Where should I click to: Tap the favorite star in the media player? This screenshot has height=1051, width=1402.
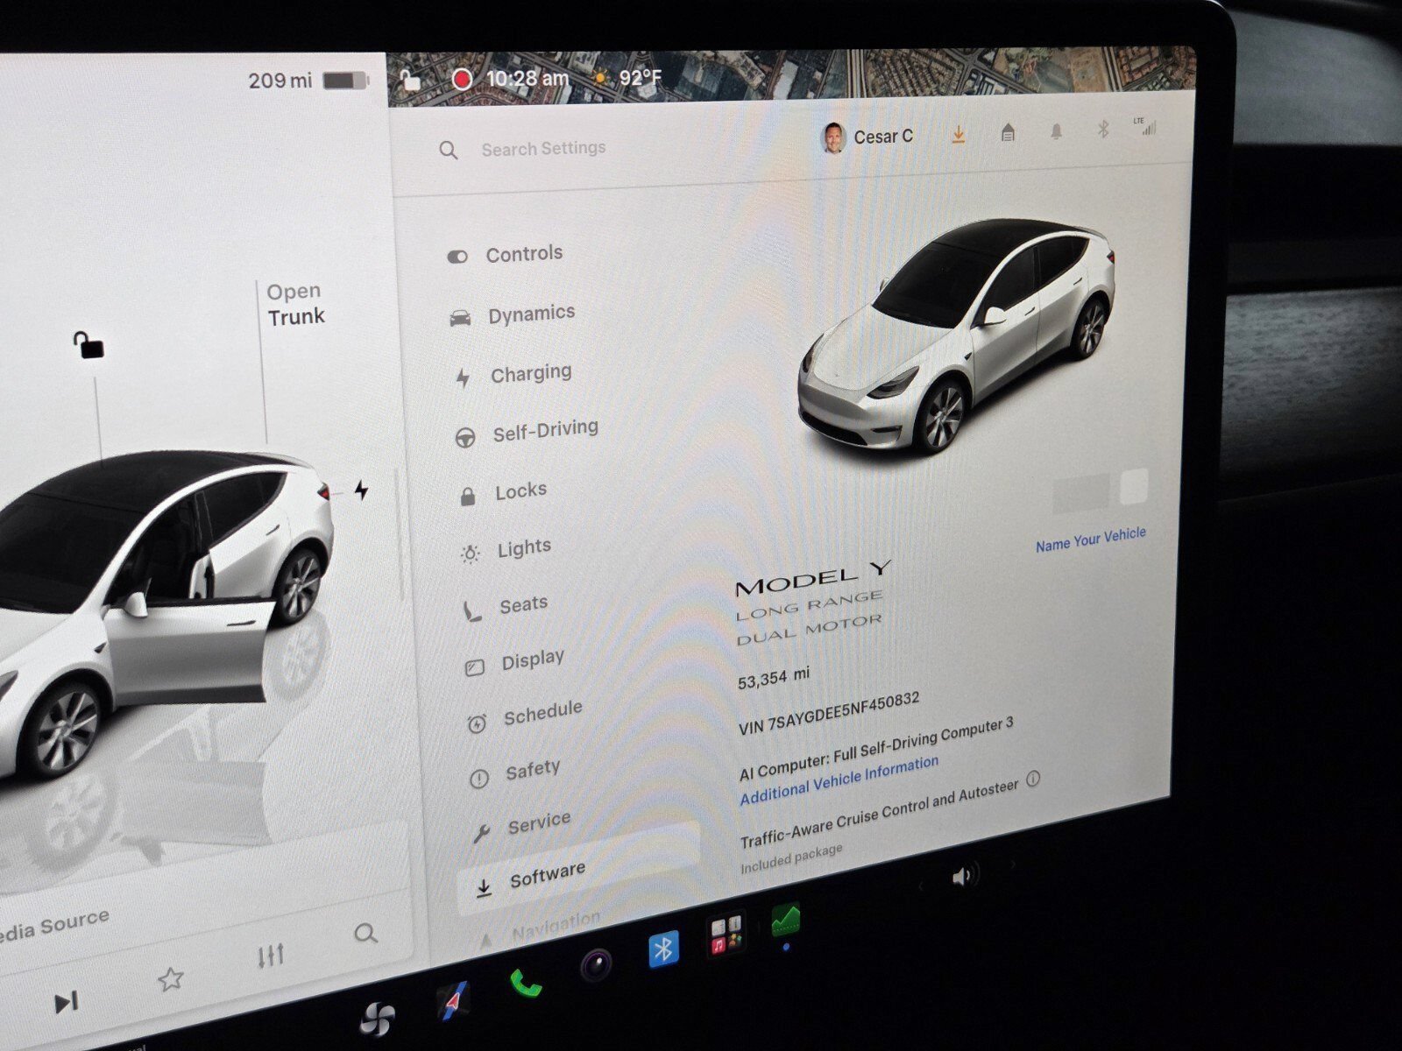click(170, 978)
